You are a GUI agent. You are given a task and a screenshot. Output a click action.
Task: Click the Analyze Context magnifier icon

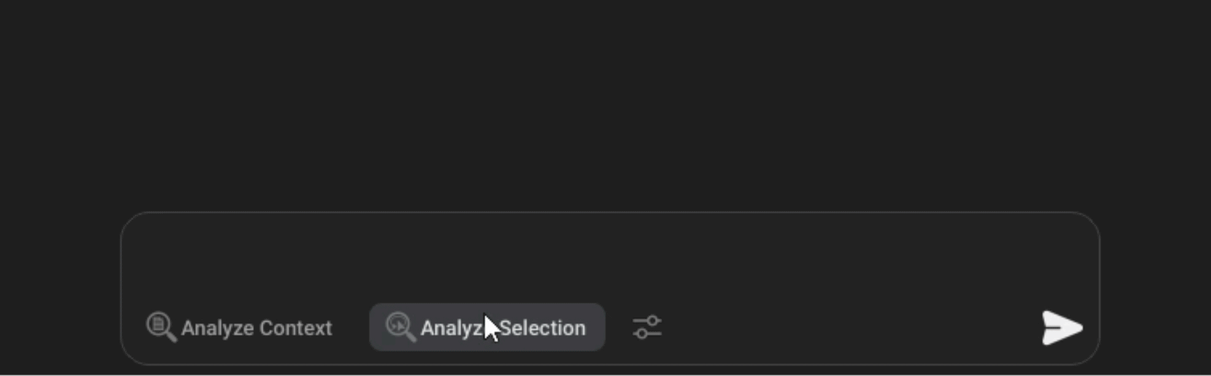(x=161, y=326)
